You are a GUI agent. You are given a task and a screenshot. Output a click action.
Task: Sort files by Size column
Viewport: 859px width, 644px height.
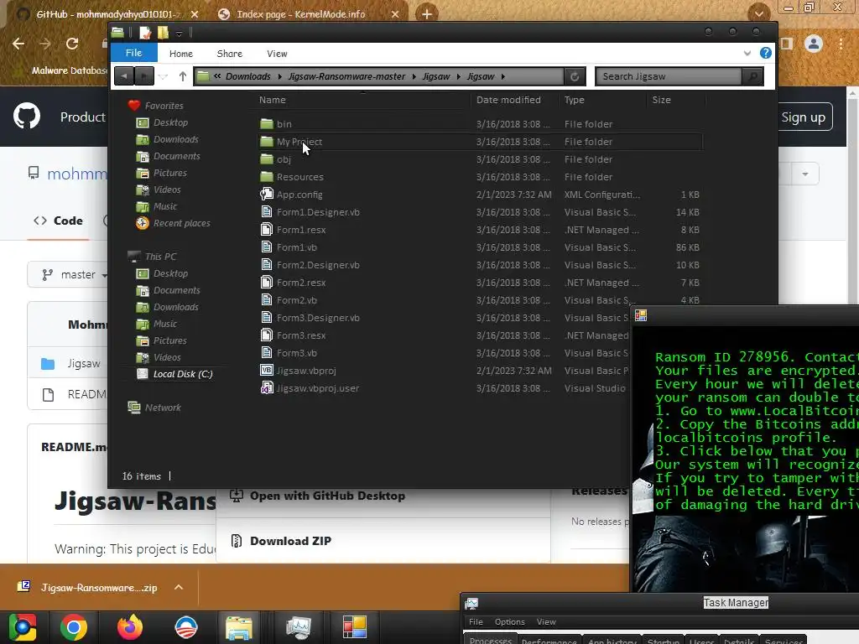661,100
